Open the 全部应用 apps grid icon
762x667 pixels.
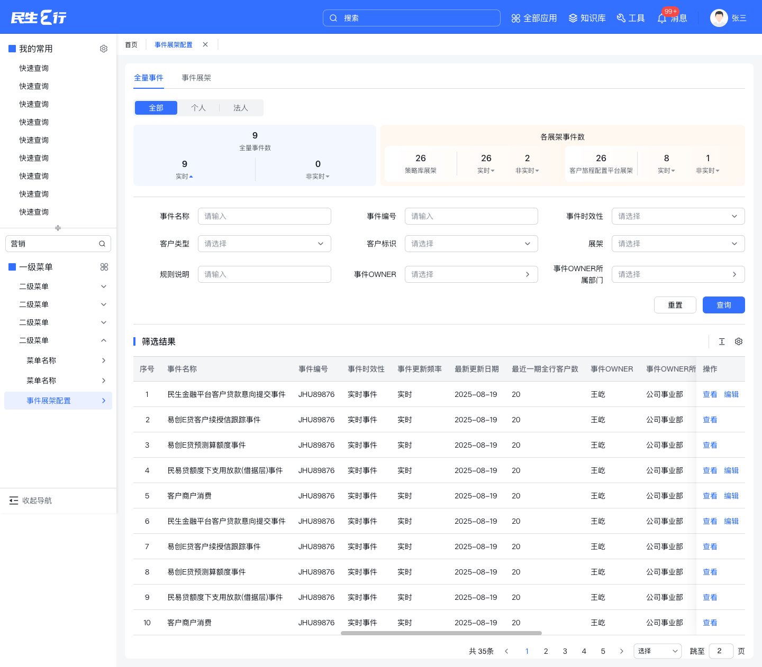pos(516,18)
